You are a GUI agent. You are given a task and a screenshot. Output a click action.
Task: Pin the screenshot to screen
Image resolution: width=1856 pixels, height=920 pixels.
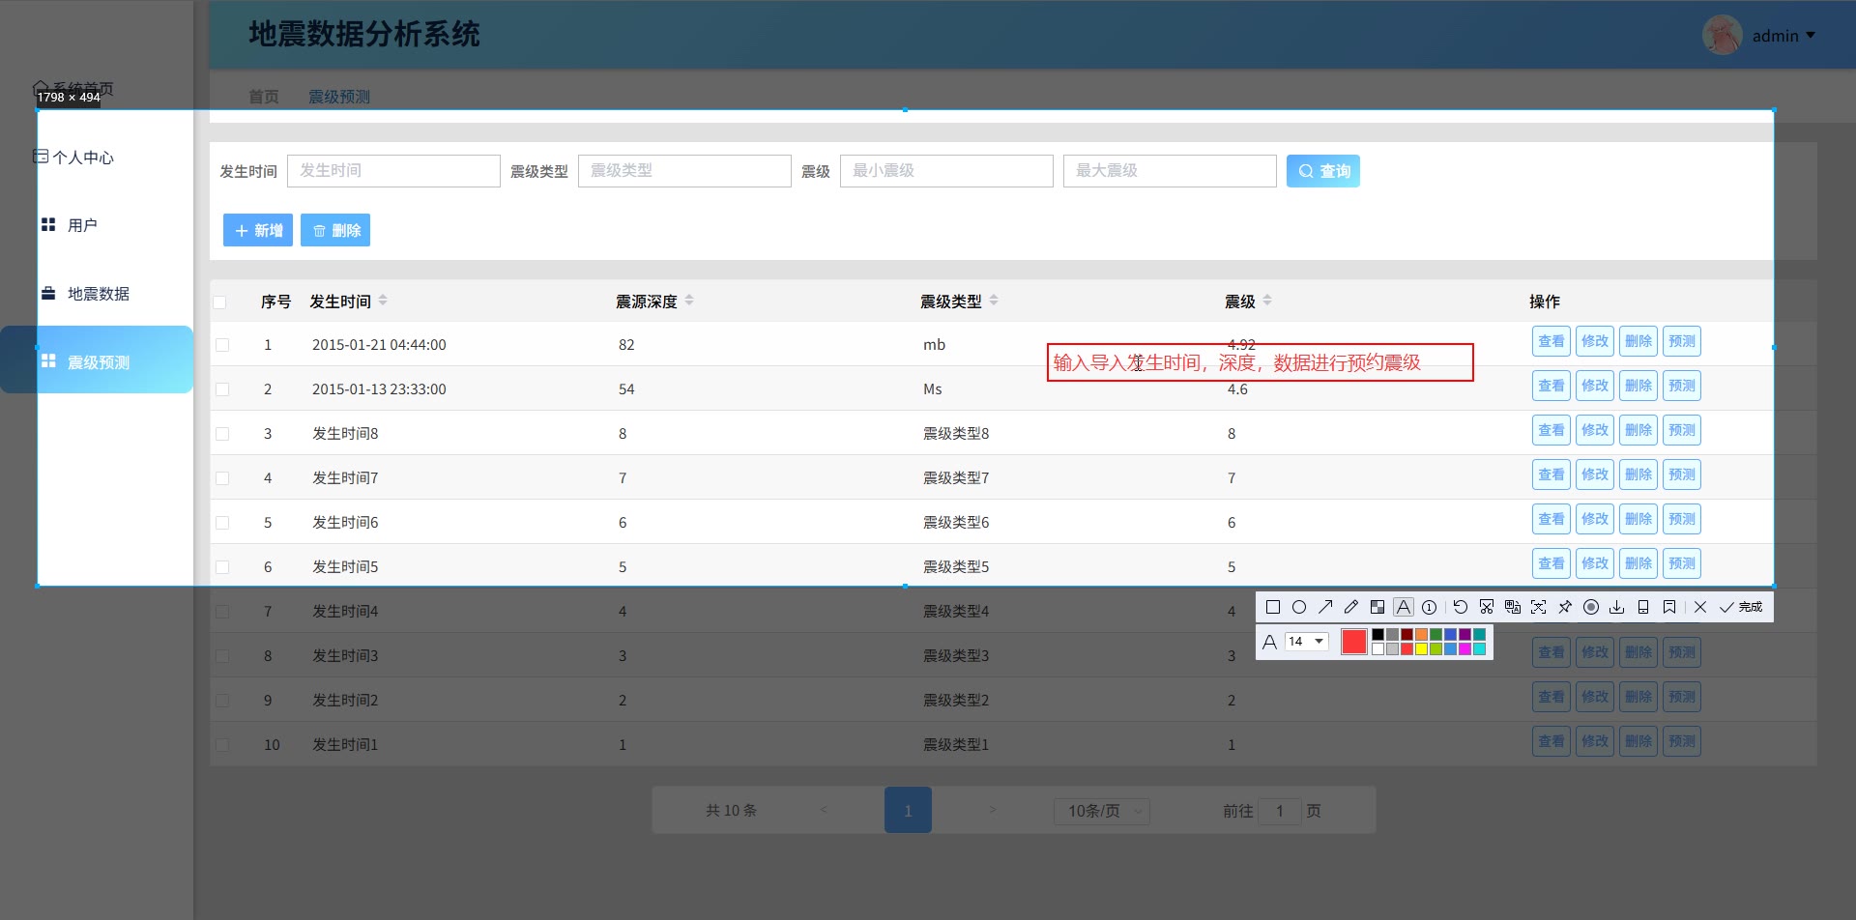[x=1565, y=607]
